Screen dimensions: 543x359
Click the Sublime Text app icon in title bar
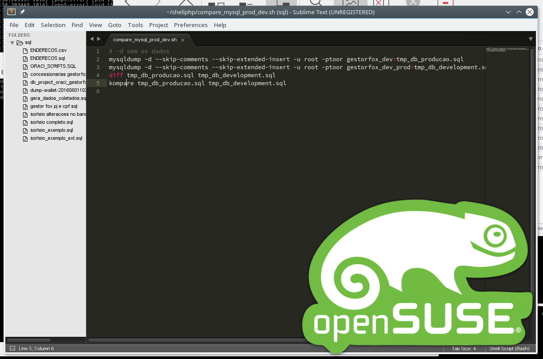coord(12,12)
